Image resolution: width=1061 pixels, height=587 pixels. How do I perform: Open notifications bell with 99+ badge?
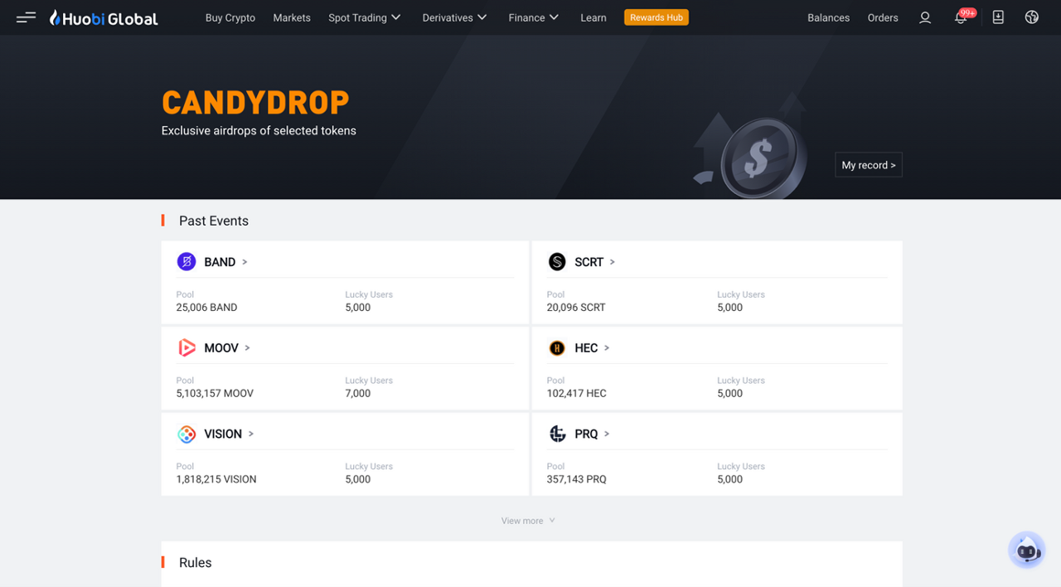(x=962, y=17)
